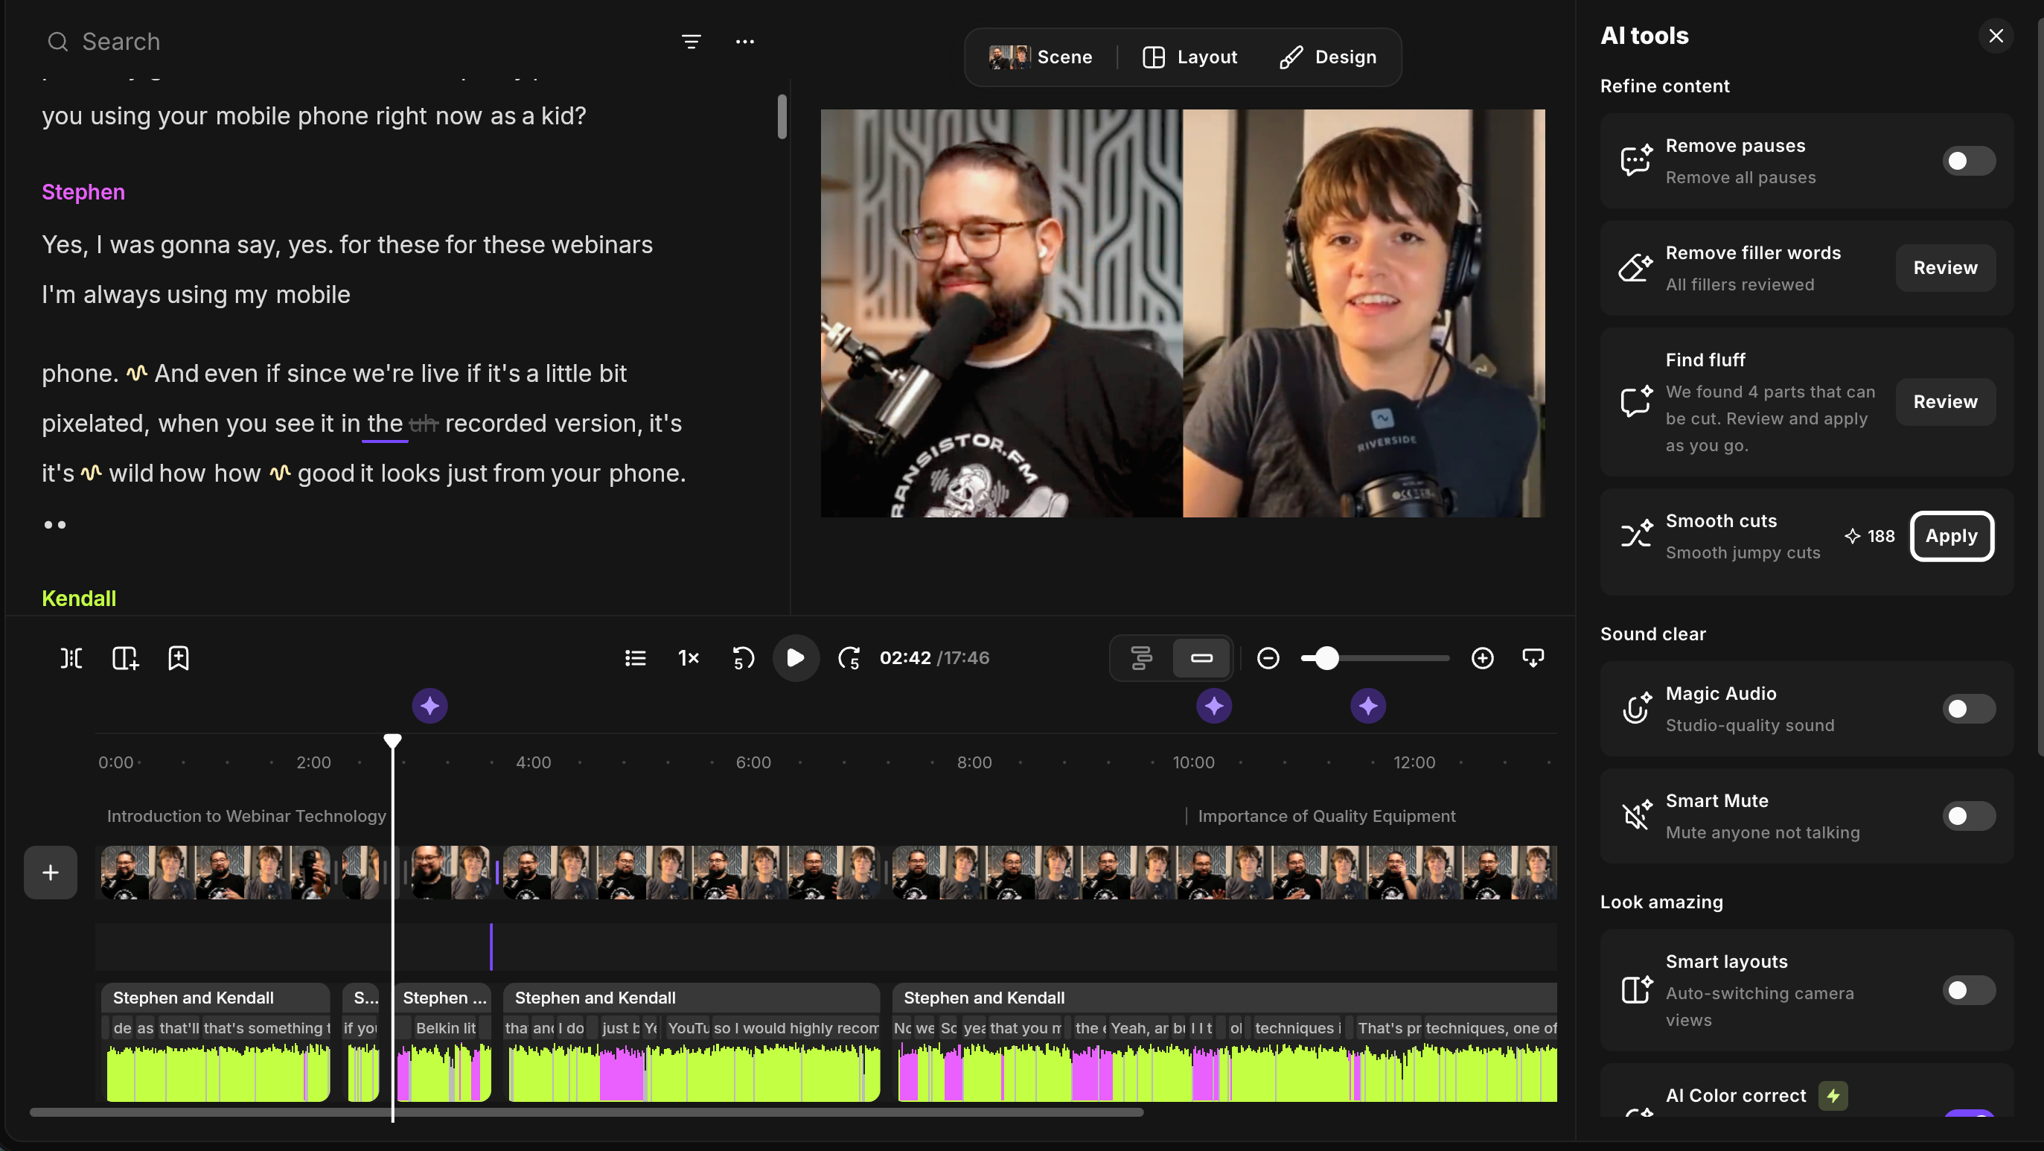2044x1151 pixels.
Task: Click the video preview frame
Action: click(1182, 313)
